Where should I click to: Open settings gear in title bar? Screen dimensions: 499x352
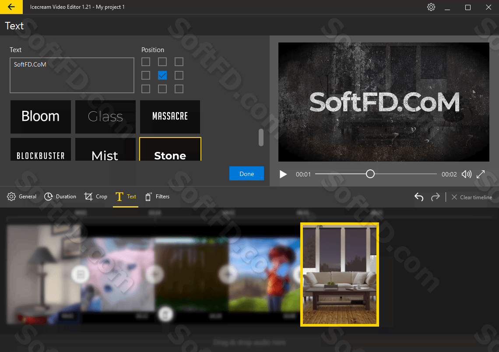point(431,7)
